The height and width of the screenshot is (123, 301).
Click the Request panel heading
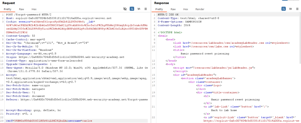click(x=9, y=3)
